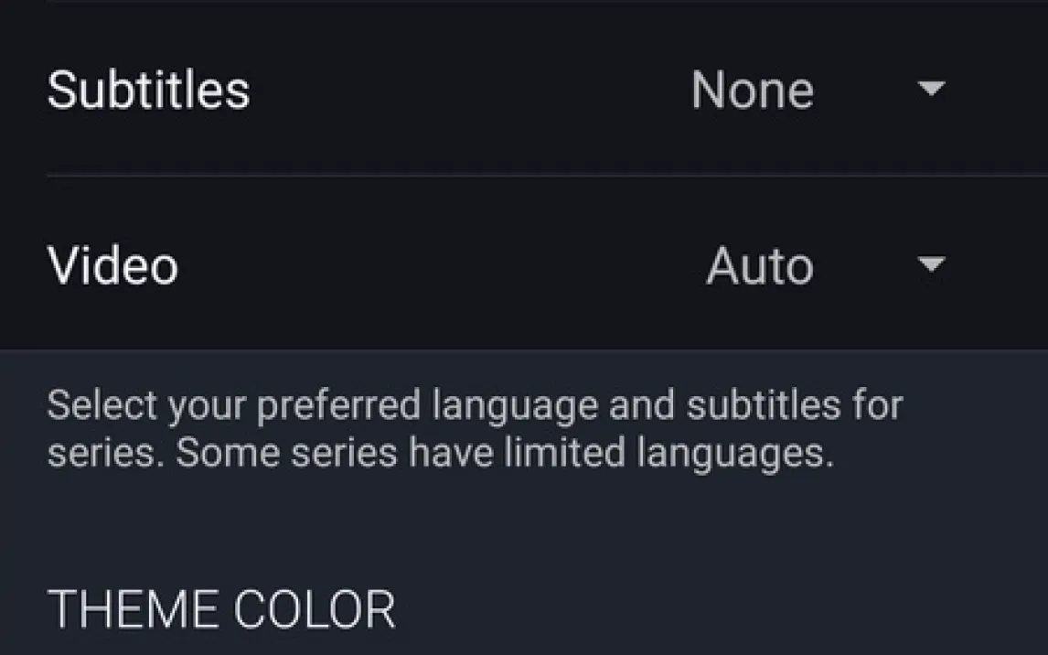
Task: Select the THEME COLOR section header
Action: [220, 609]
